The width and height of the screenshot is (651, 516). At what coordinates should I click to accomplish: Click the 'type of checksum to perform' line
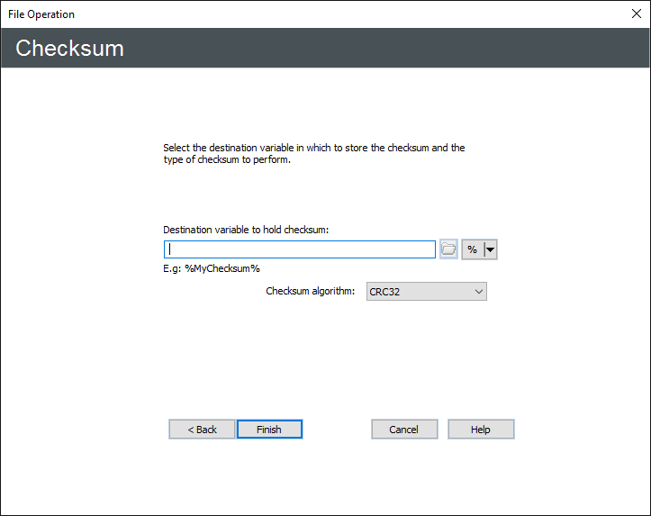[x=226, y=160]
